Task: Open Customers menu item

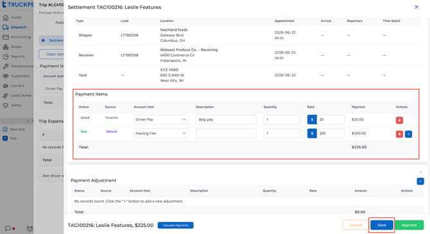Action: 20,76
